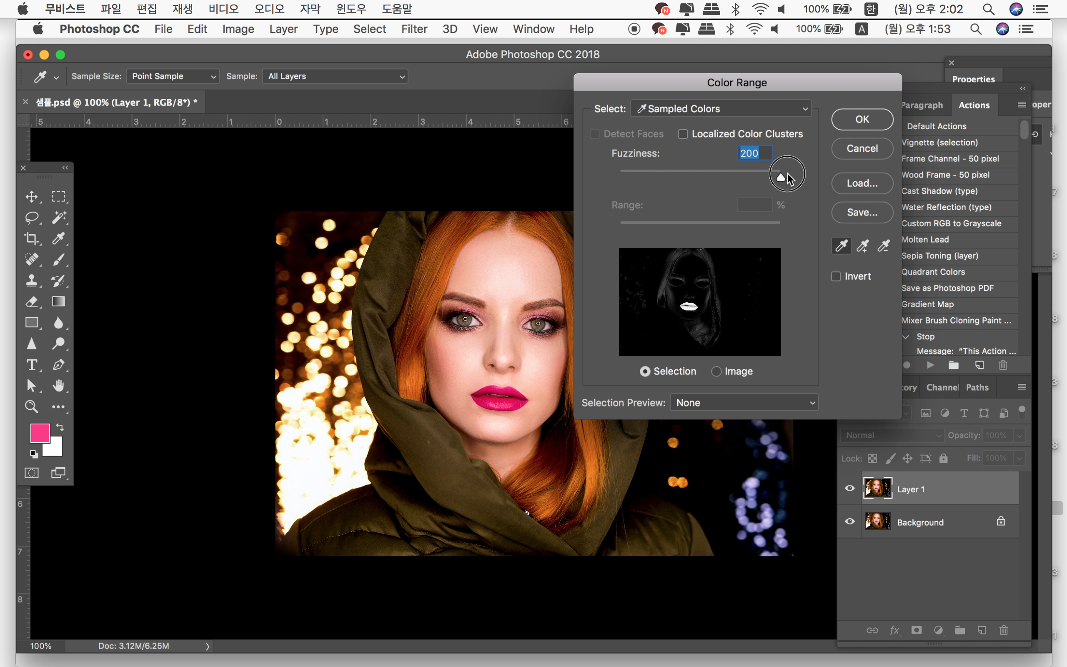Open the eyedropper tool preset picker
Image resolution: width=1067 pixels, height=667 pixels.
click(x=56, y=77)
